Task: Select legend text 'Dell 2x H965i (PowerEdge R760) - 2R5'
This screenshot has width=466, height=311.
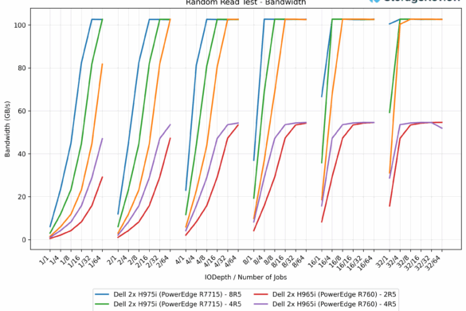Action: 335,294
